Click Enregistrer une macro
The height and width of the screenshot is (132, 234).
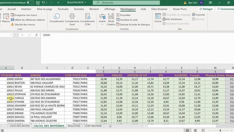24,15
